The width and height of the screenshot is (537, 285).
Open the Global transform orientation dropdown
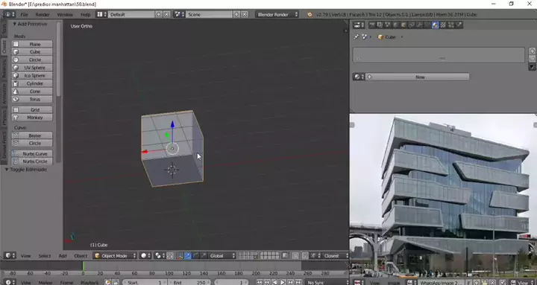click(222, 256)
